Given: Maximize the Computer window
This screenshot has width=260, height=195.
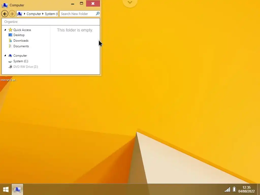Looking at the screenshot, I should coord(82,3).
